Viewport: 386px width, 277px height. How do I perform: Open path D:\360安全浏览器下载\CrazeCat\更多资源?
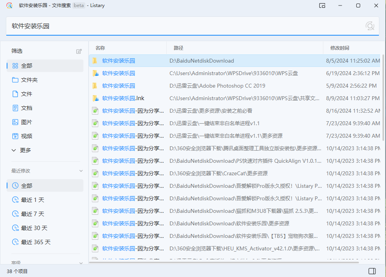click(218, 173)
